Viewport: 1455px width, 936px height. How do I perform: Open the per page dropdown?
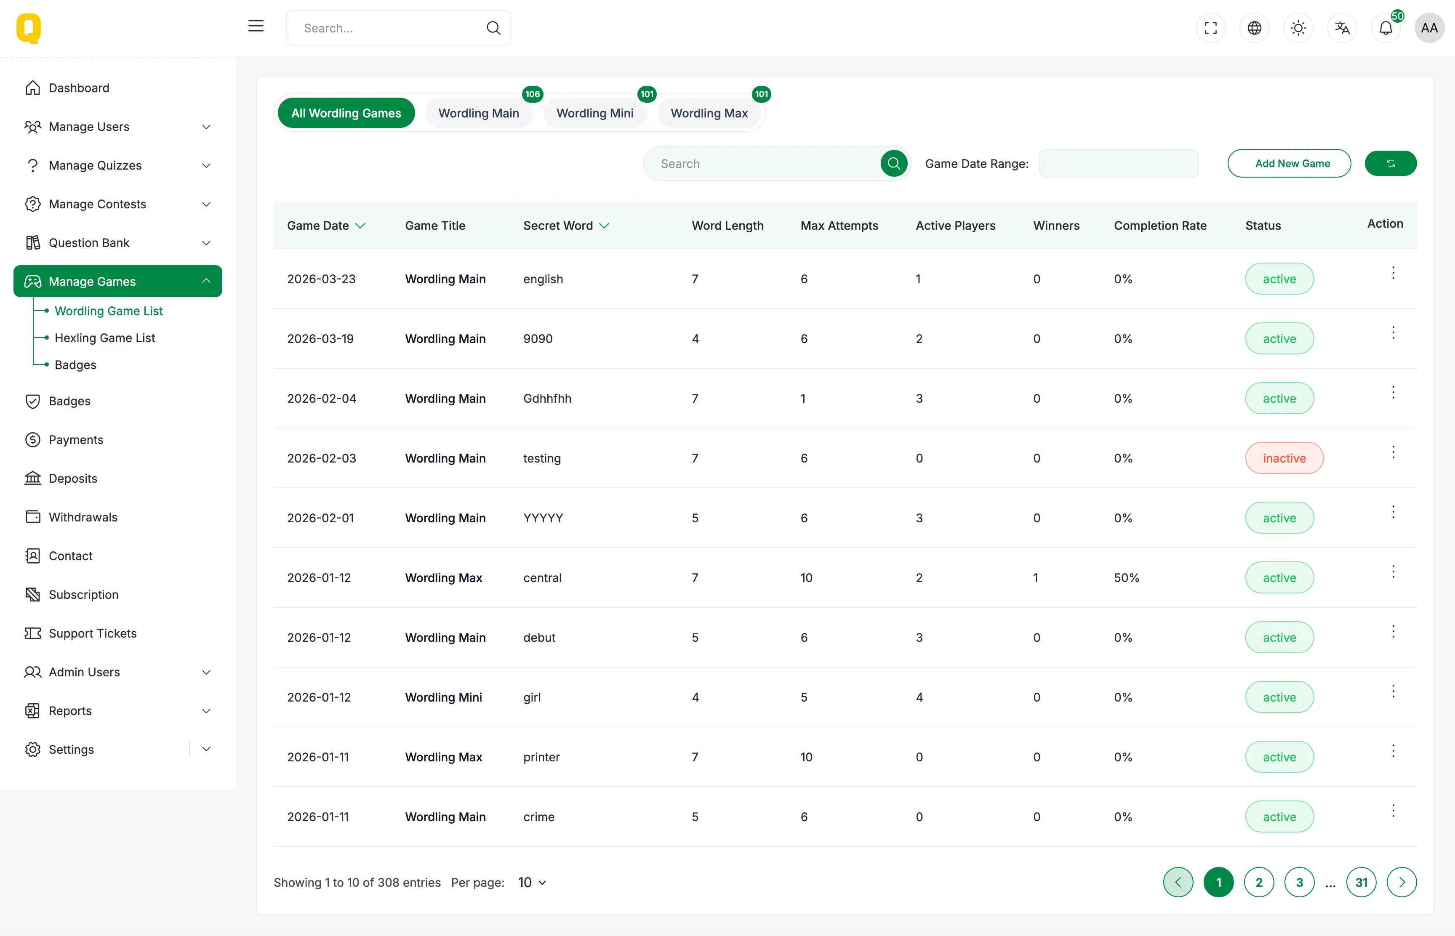pos(532,882)
